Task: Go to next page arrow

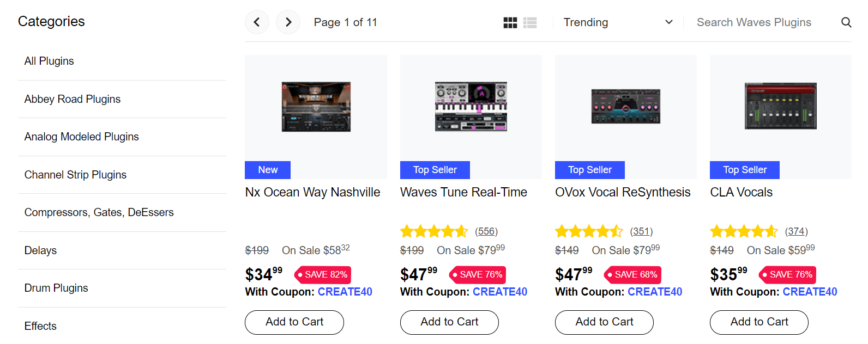Action: [288, 22]
